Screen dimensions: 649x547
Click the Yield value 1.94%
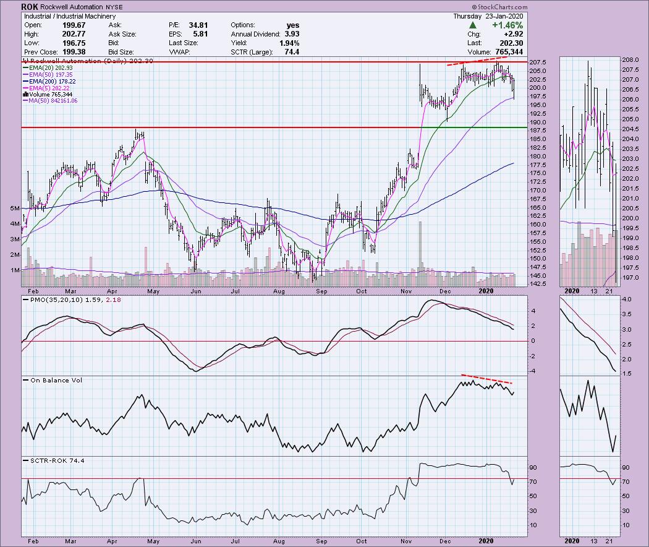click(289, 43)
